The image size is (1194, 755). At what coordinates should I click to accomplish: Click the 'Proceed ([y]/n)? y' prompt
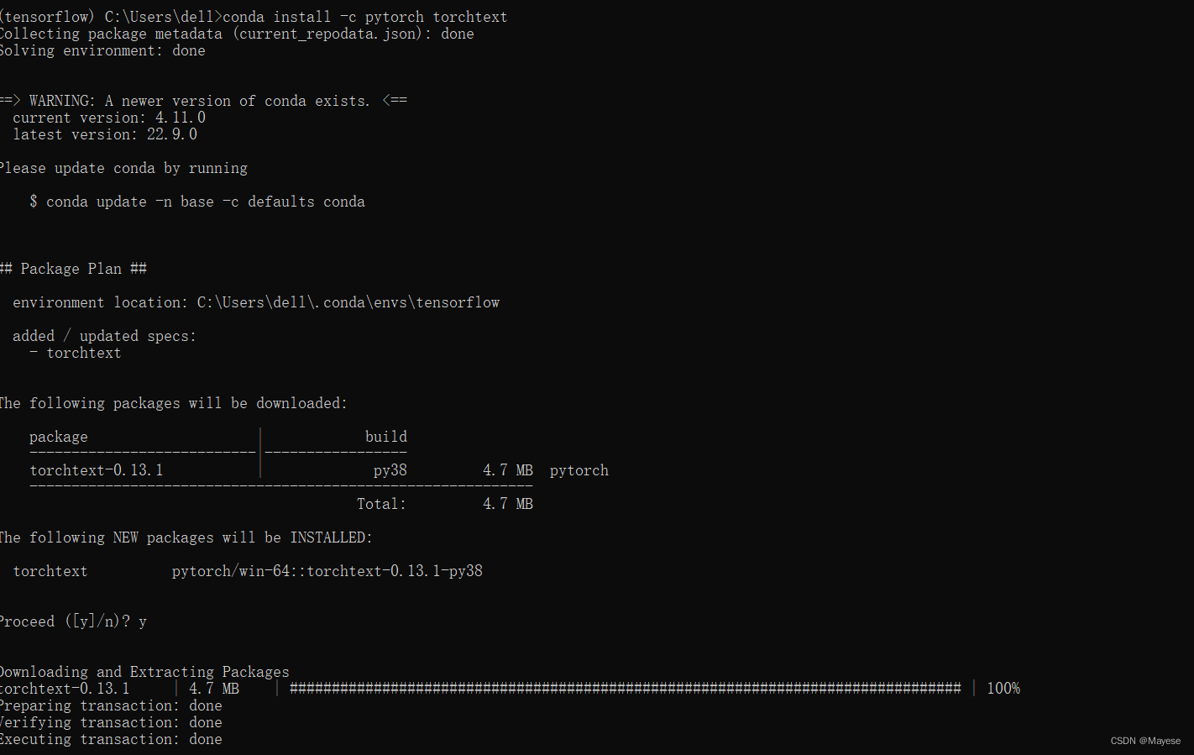pos(73,621)
